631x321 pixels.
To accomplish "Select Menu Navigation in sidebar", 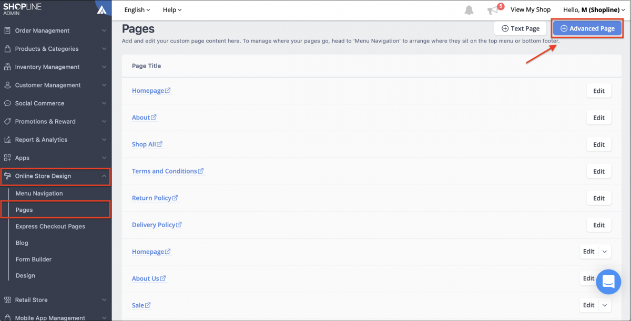I will (x=39, y=194).
